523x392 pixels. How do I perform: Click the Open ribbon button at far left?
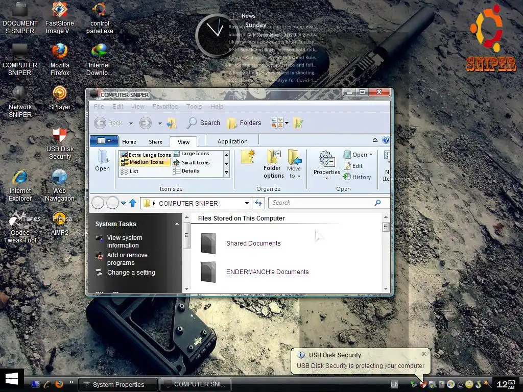point(102,160)
